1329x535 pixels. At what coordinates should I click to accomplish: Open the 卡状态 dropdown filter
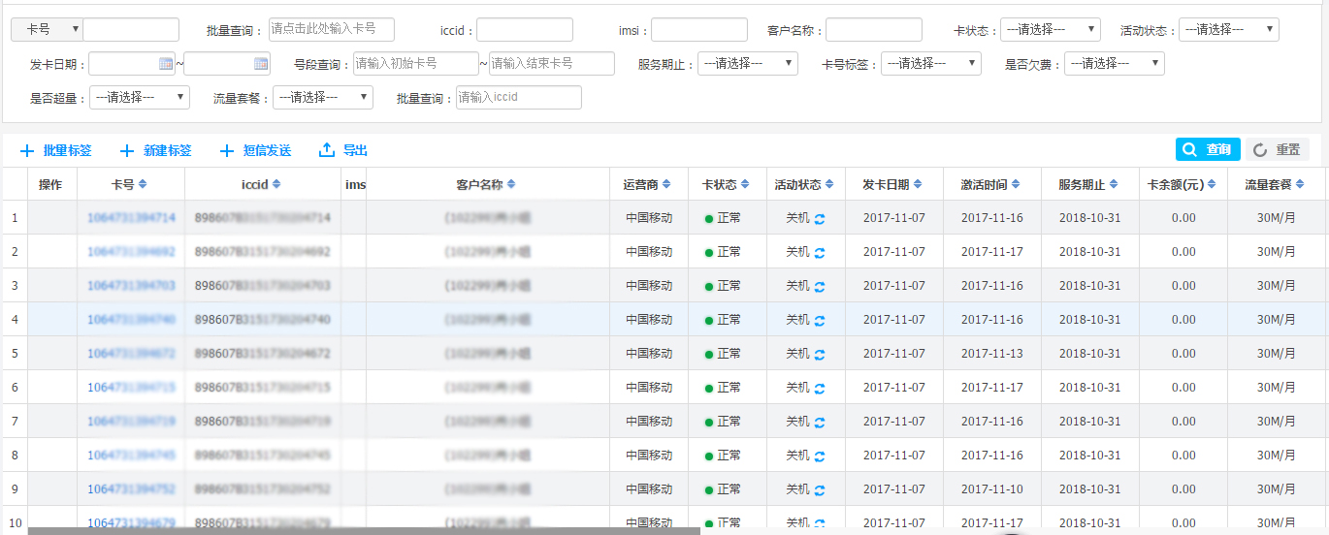pos(1050,30)
